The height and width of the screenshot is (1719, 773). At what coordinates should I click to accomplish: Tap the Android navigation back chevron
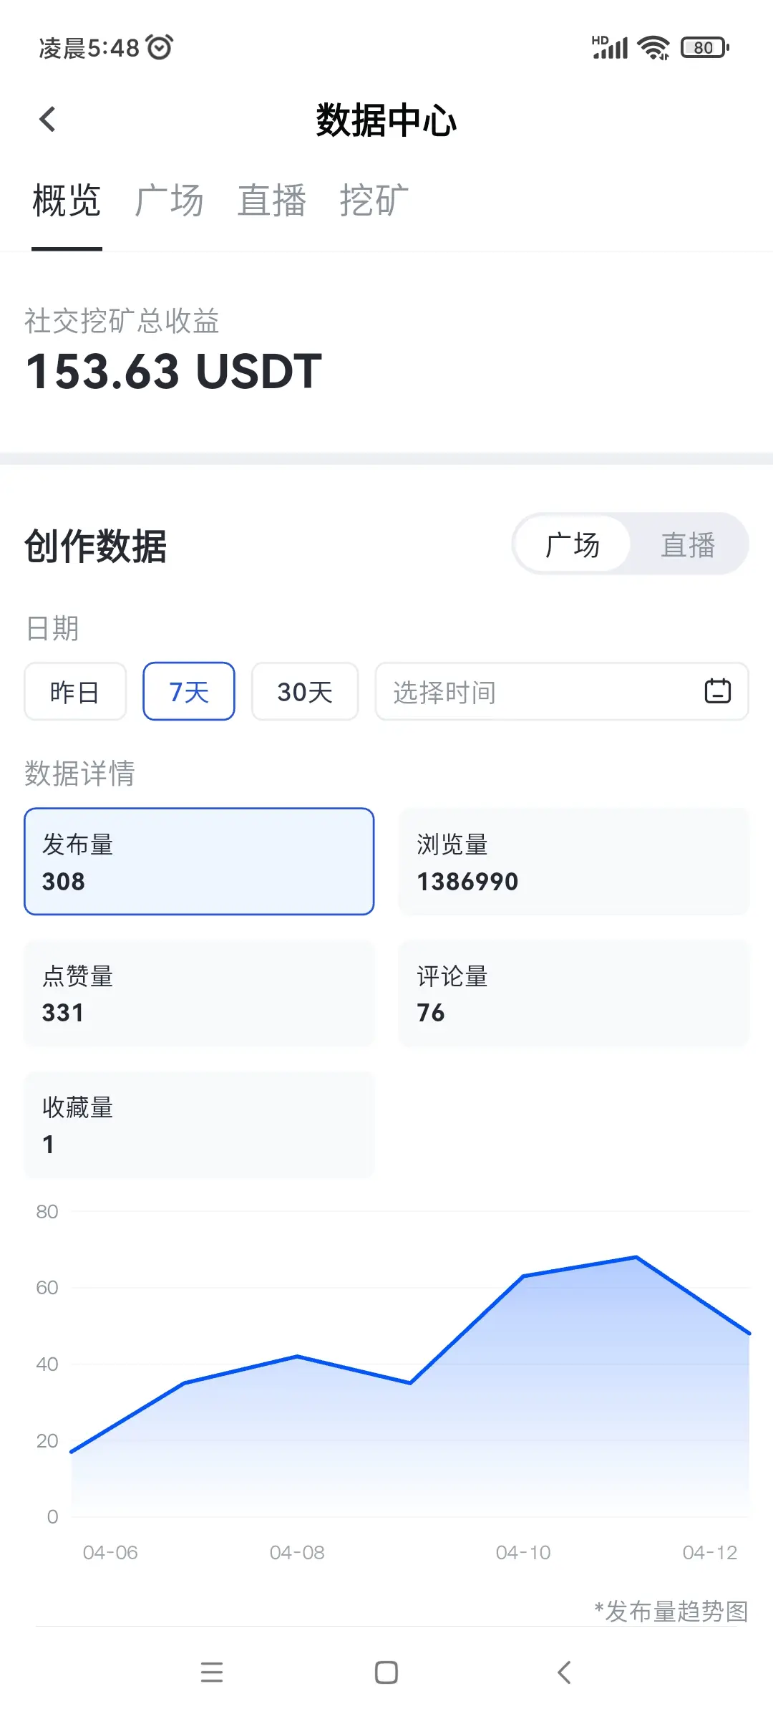[564, 1672]
